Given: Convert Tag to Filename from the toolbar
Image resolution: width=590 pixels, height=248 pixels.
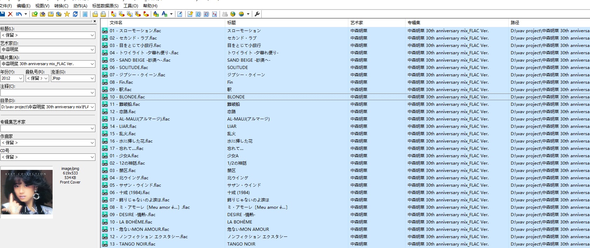Looking at the screenshot, I should pyautogui.click(x=113, y=14).
